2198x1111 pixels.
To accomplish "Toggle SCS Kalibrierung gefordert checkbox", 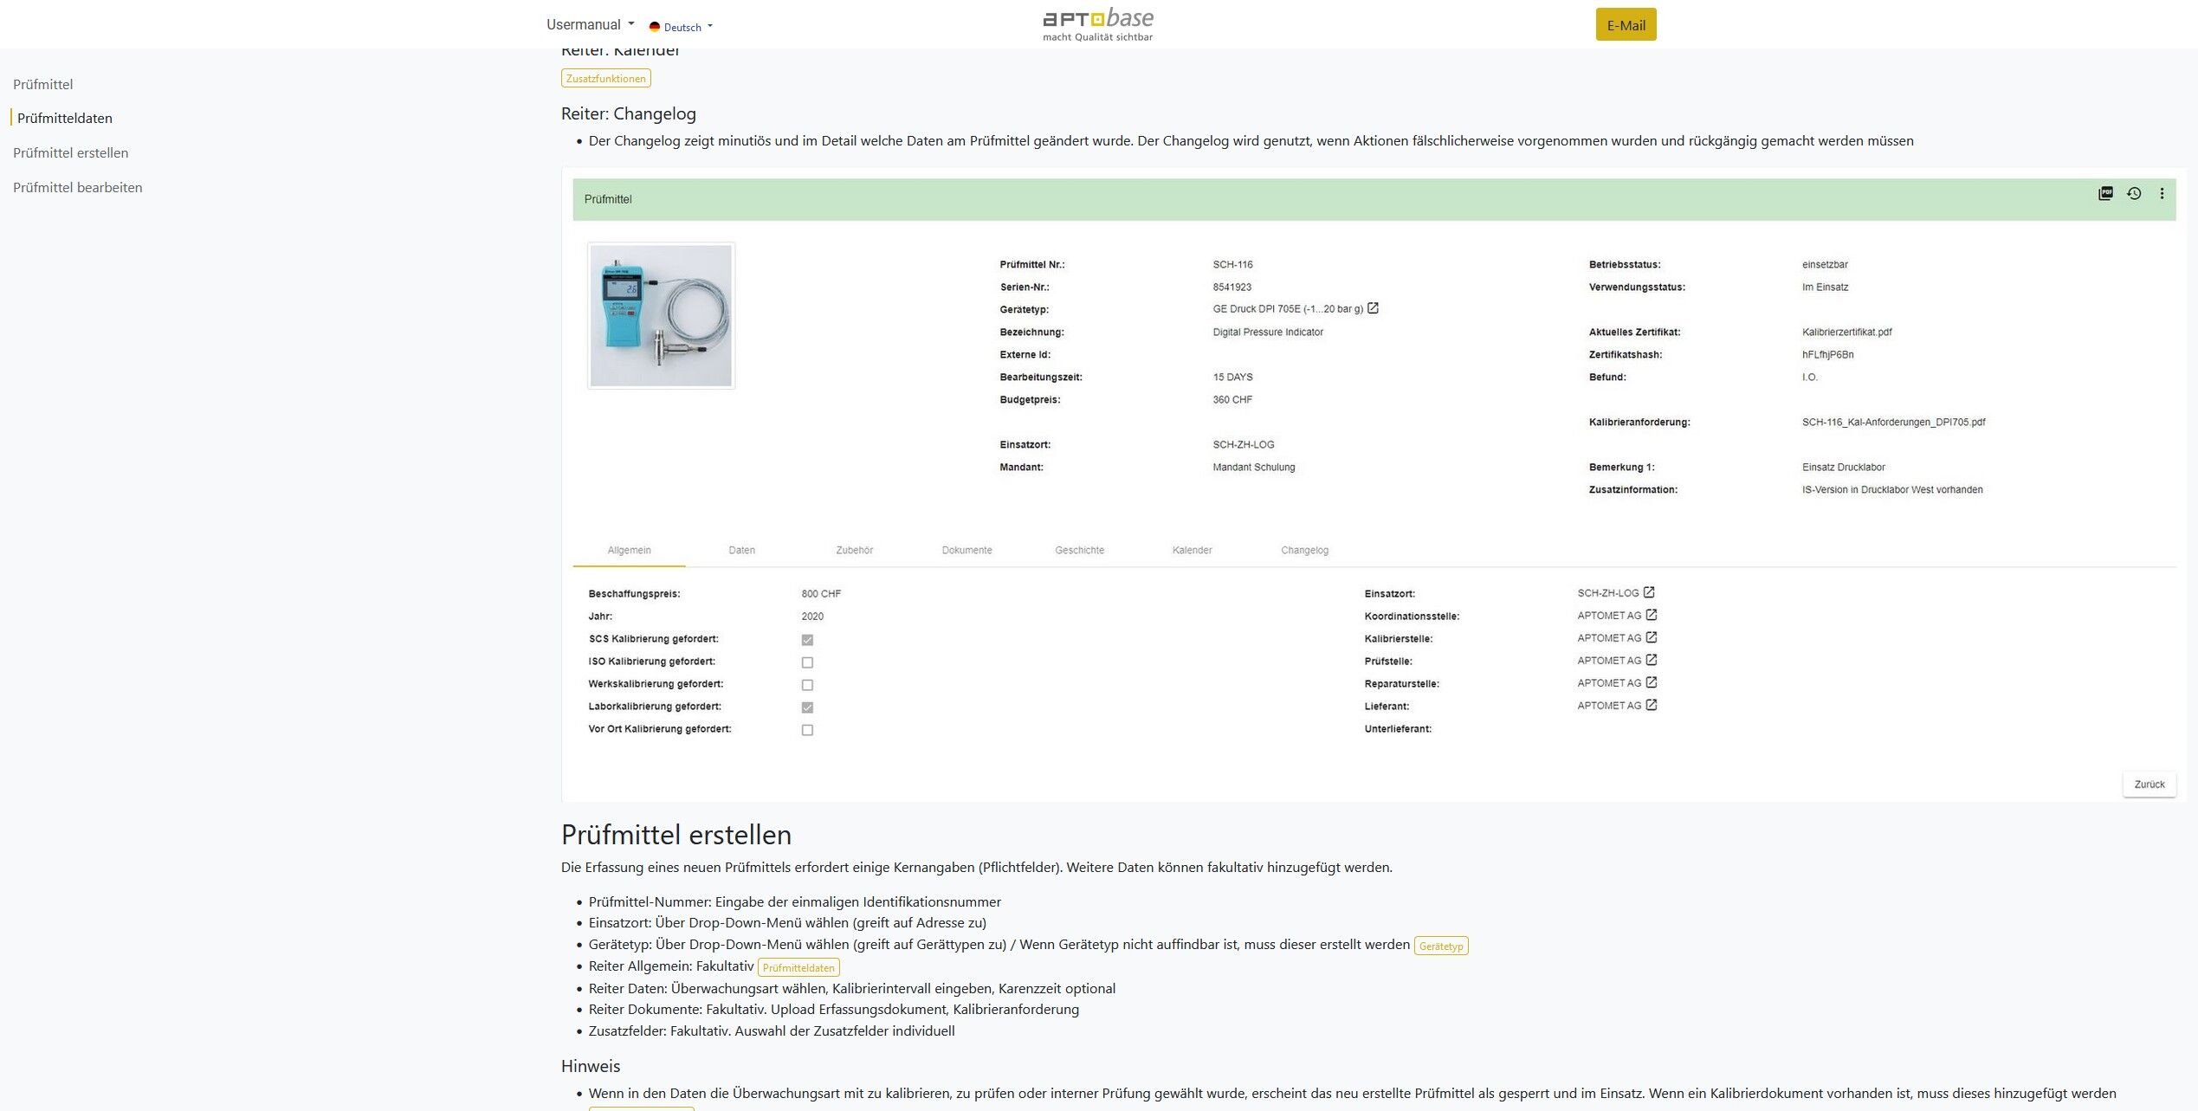I will (807, 640).
